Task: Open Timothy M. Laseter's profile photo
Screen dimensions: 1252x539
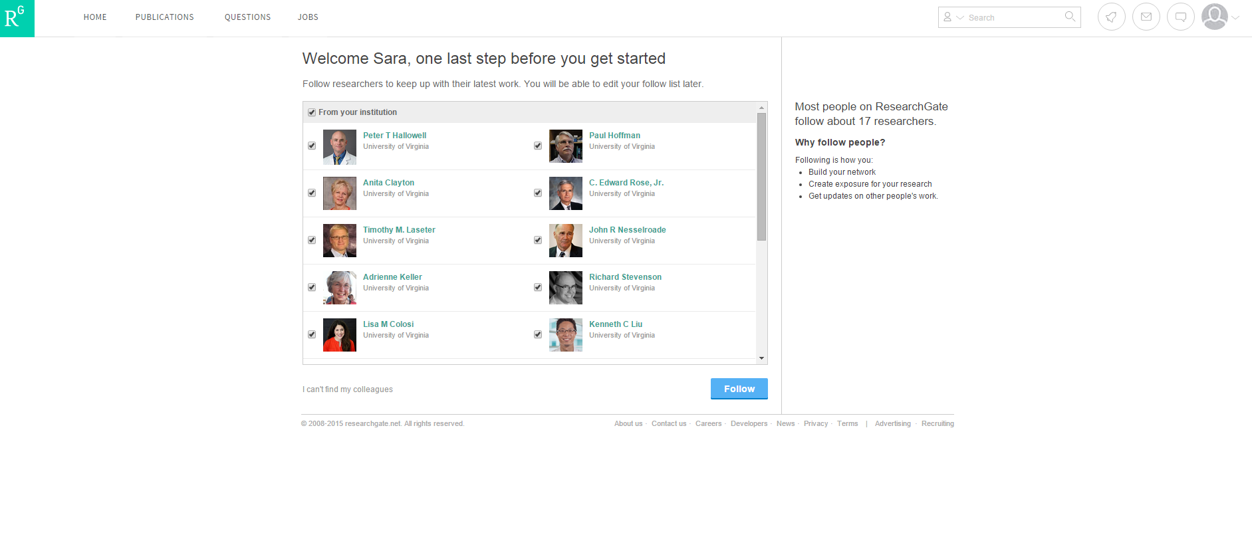Action: pyautogui.click(x=340, y=241)
